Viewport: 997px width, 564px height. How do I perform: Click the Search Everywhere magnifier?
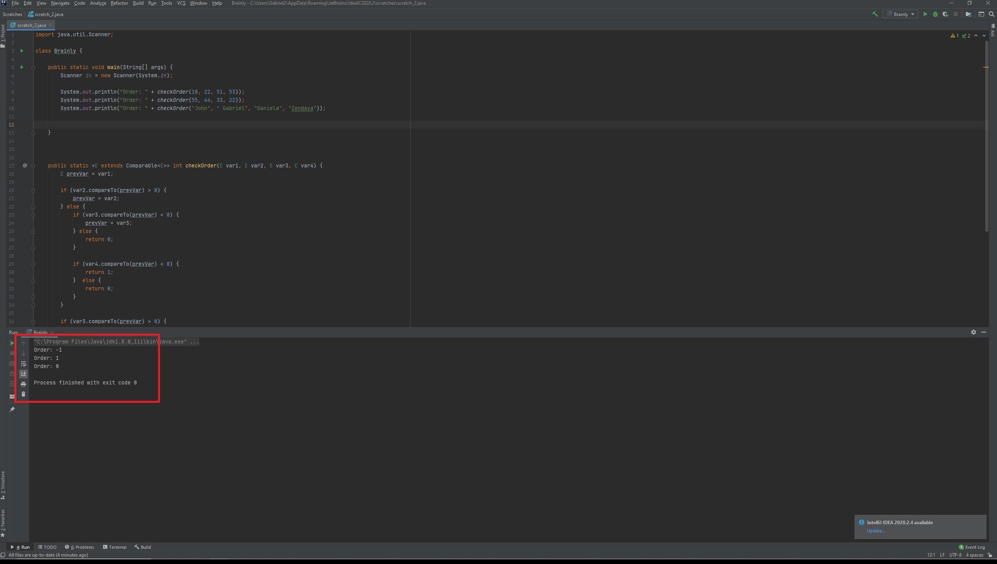tap(991, 14)
